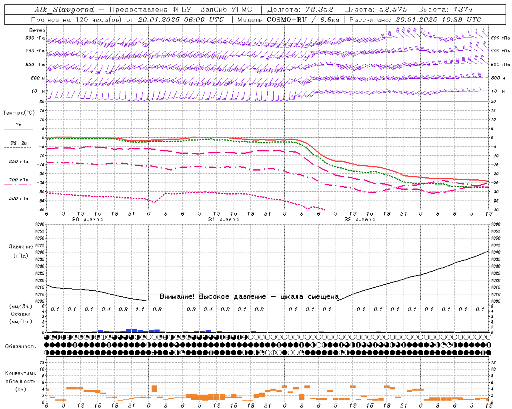Click the 'Td 2м' dew point legend entry
The width and height of the screenshot is (512, 409).
point(18,143)
